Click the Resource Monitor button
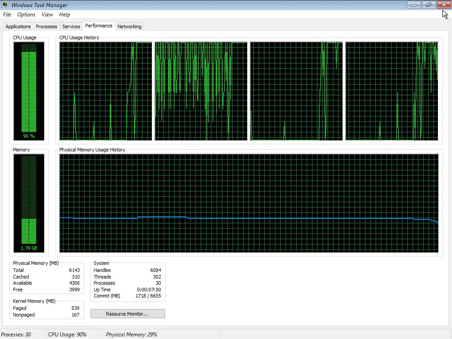This screenshot has width=452, height=339. pos(128,314)
